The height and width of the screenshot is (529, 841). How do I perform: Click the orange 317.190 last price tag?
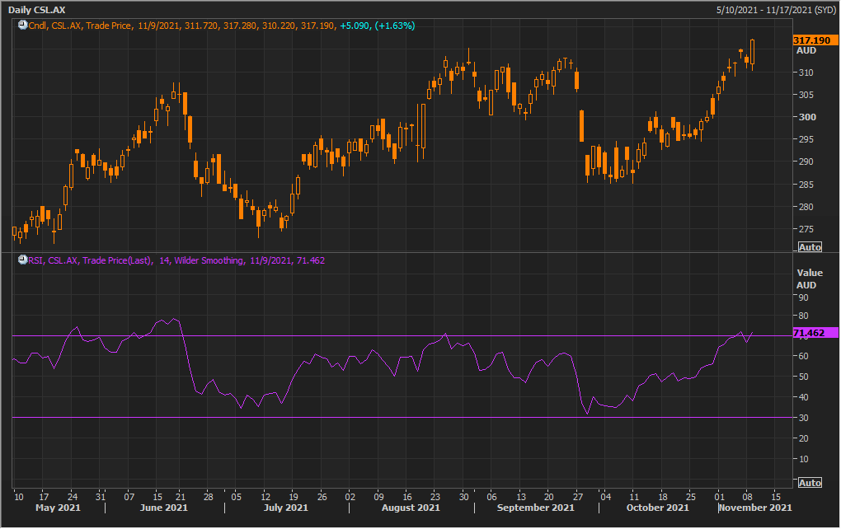[x=815, y=40]
